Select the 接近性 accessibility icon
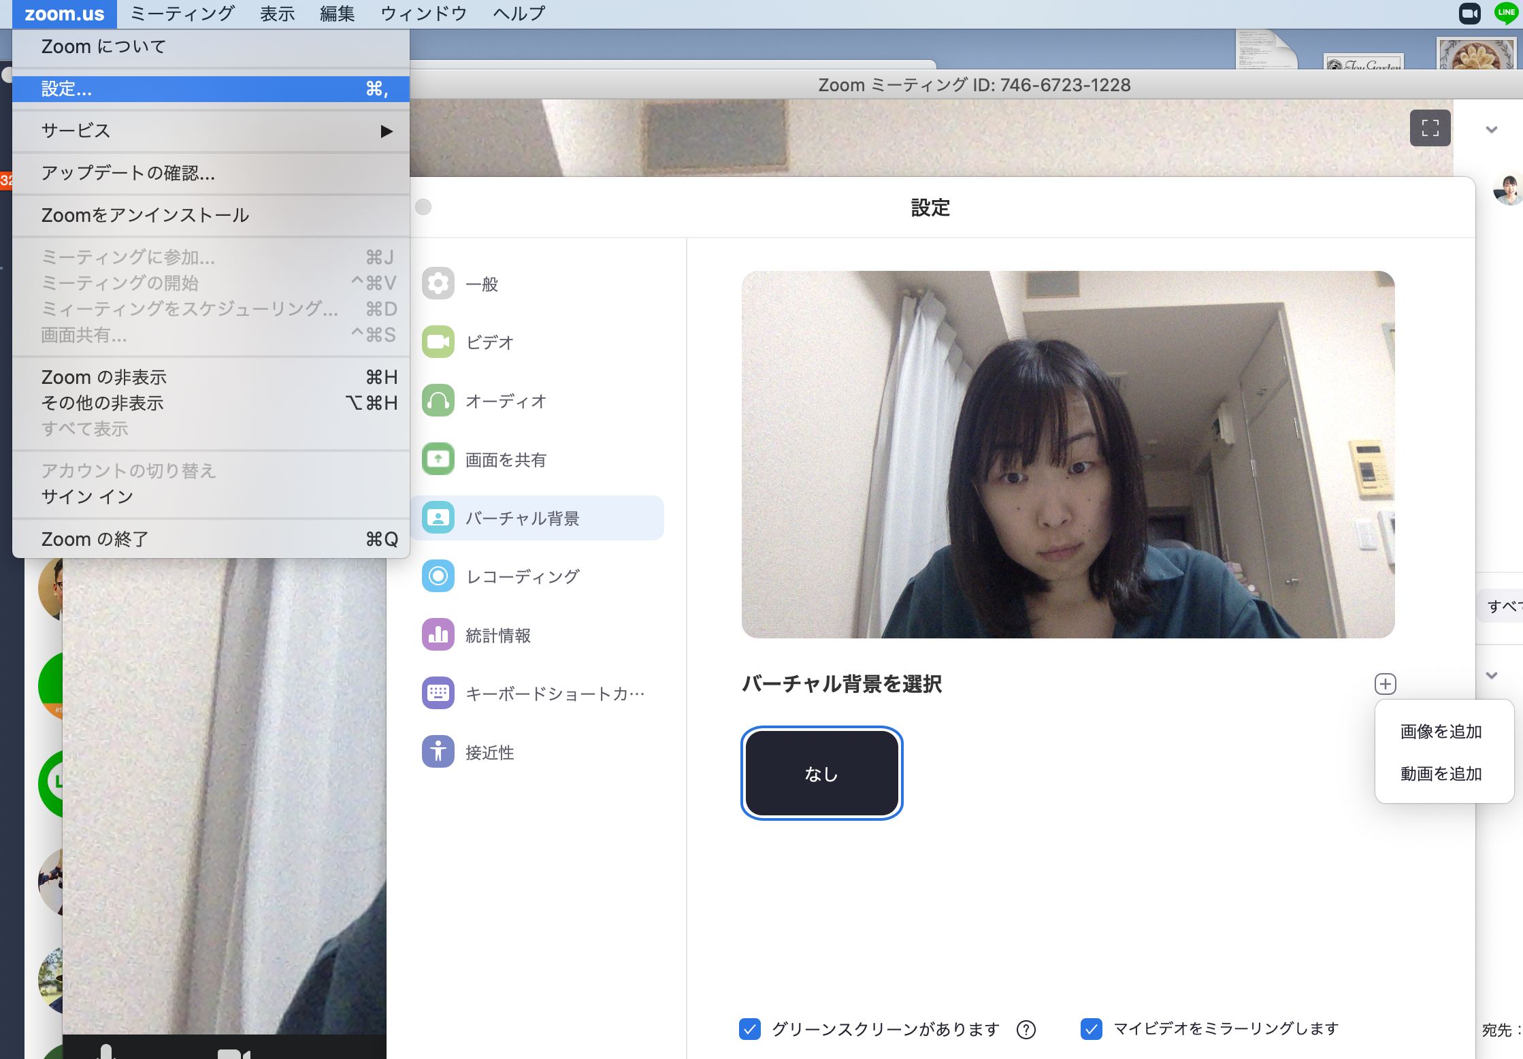Viewport: 1523px width, 1059px height. [438, 752]
